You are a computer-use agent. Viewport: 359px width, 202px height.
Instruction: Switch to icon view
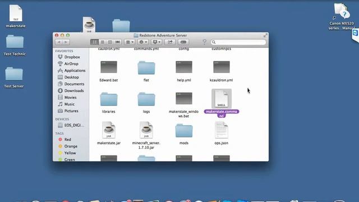tap(94, 42)
